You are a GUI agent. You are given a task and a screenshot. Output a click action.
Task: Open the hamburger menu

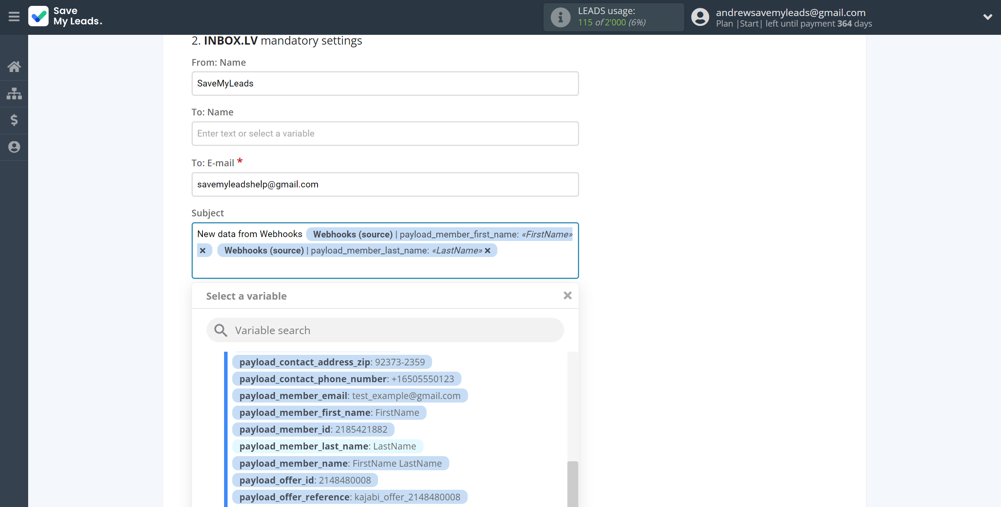coord(14,17)
